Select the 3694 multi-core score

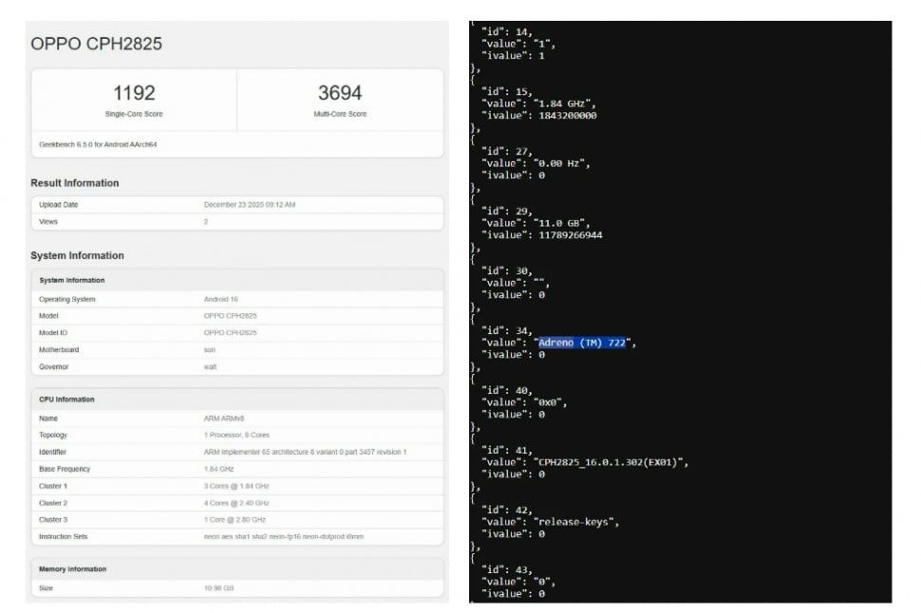pyautogui.click(x=340, y=93)
